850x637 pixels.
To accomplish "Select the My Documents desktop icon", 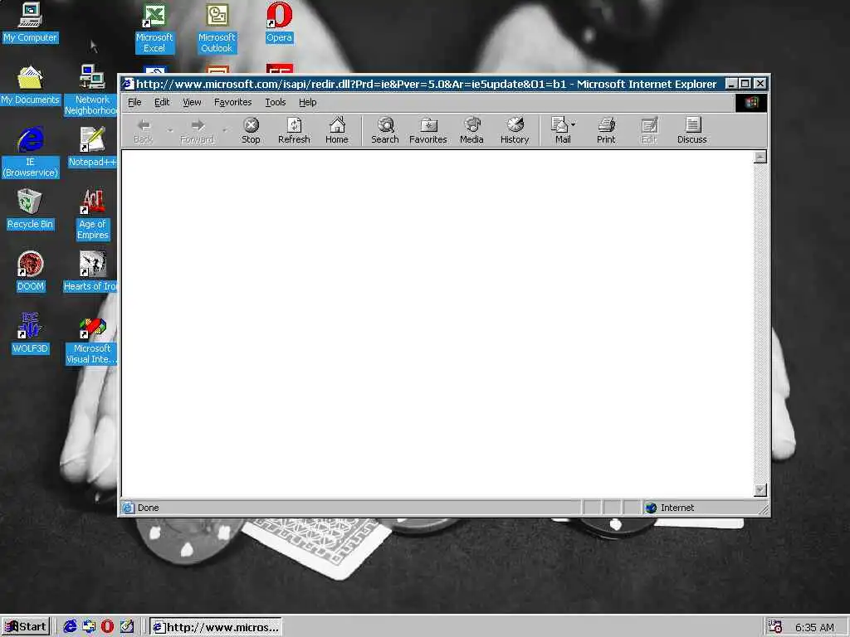I will [30, 85].
